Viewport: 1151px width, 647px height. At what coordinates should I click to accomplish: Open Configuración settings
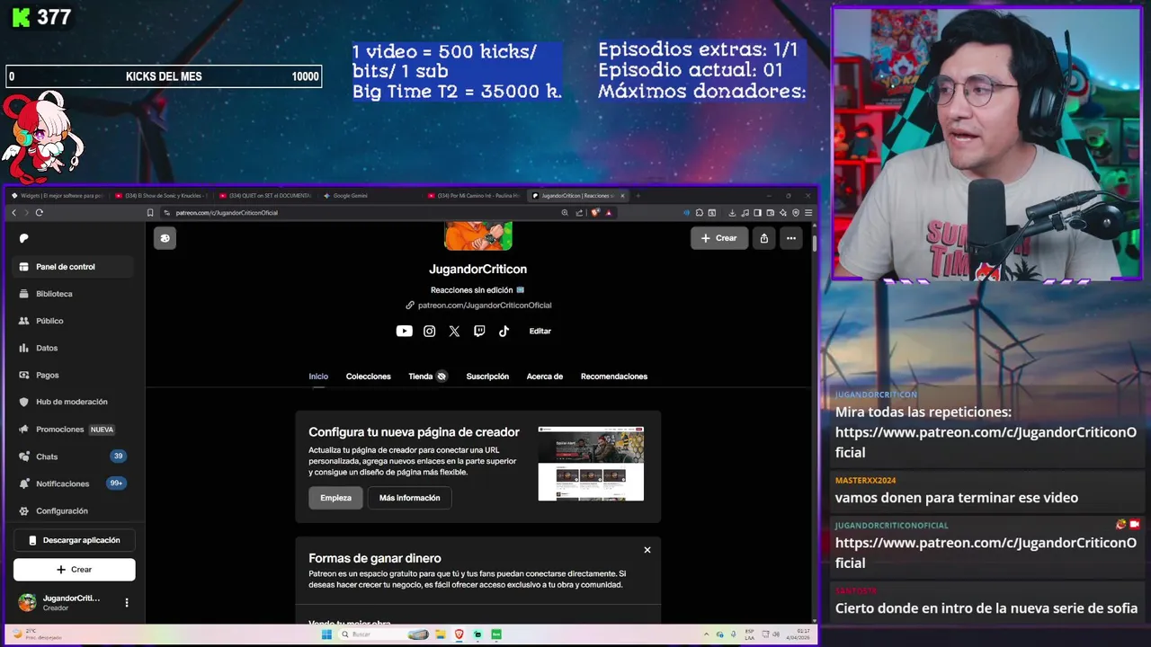point(74,510)
